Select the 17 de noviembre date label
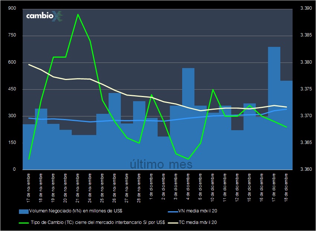 tap(28, 188)
